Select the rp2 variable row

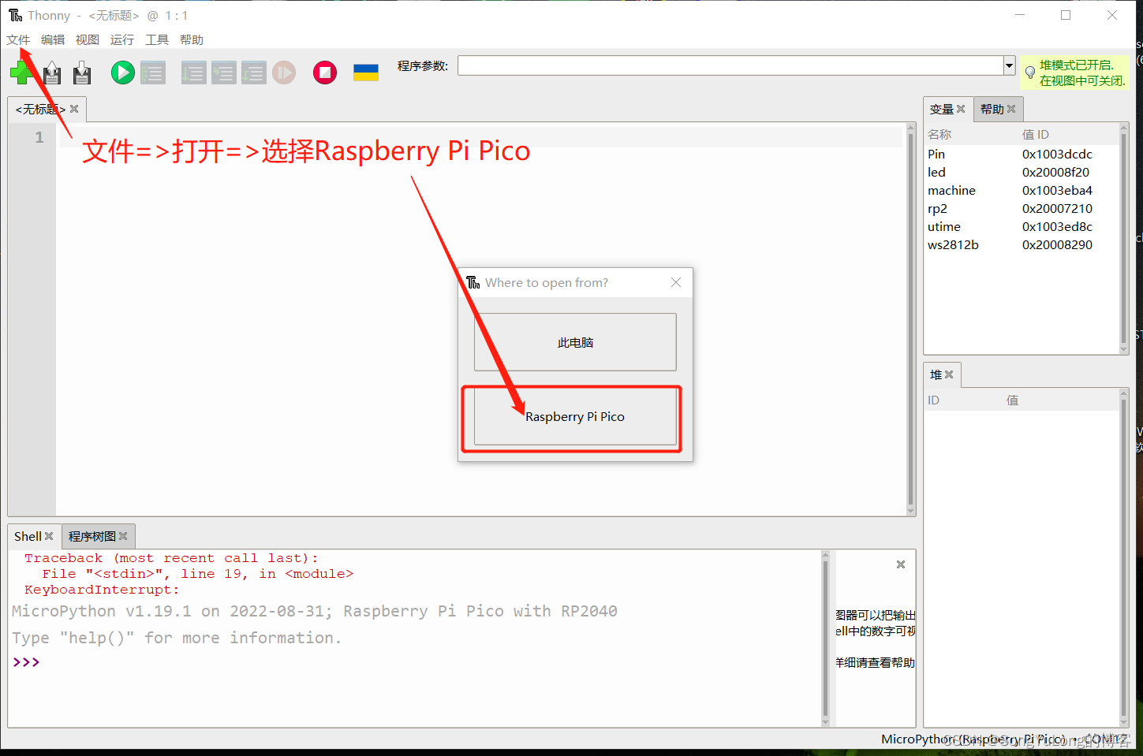tap(1022, 208)
